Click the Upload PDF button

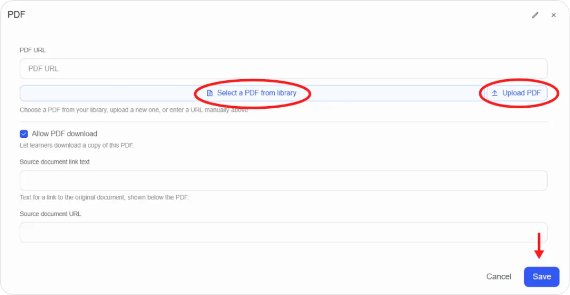[517, 93]
